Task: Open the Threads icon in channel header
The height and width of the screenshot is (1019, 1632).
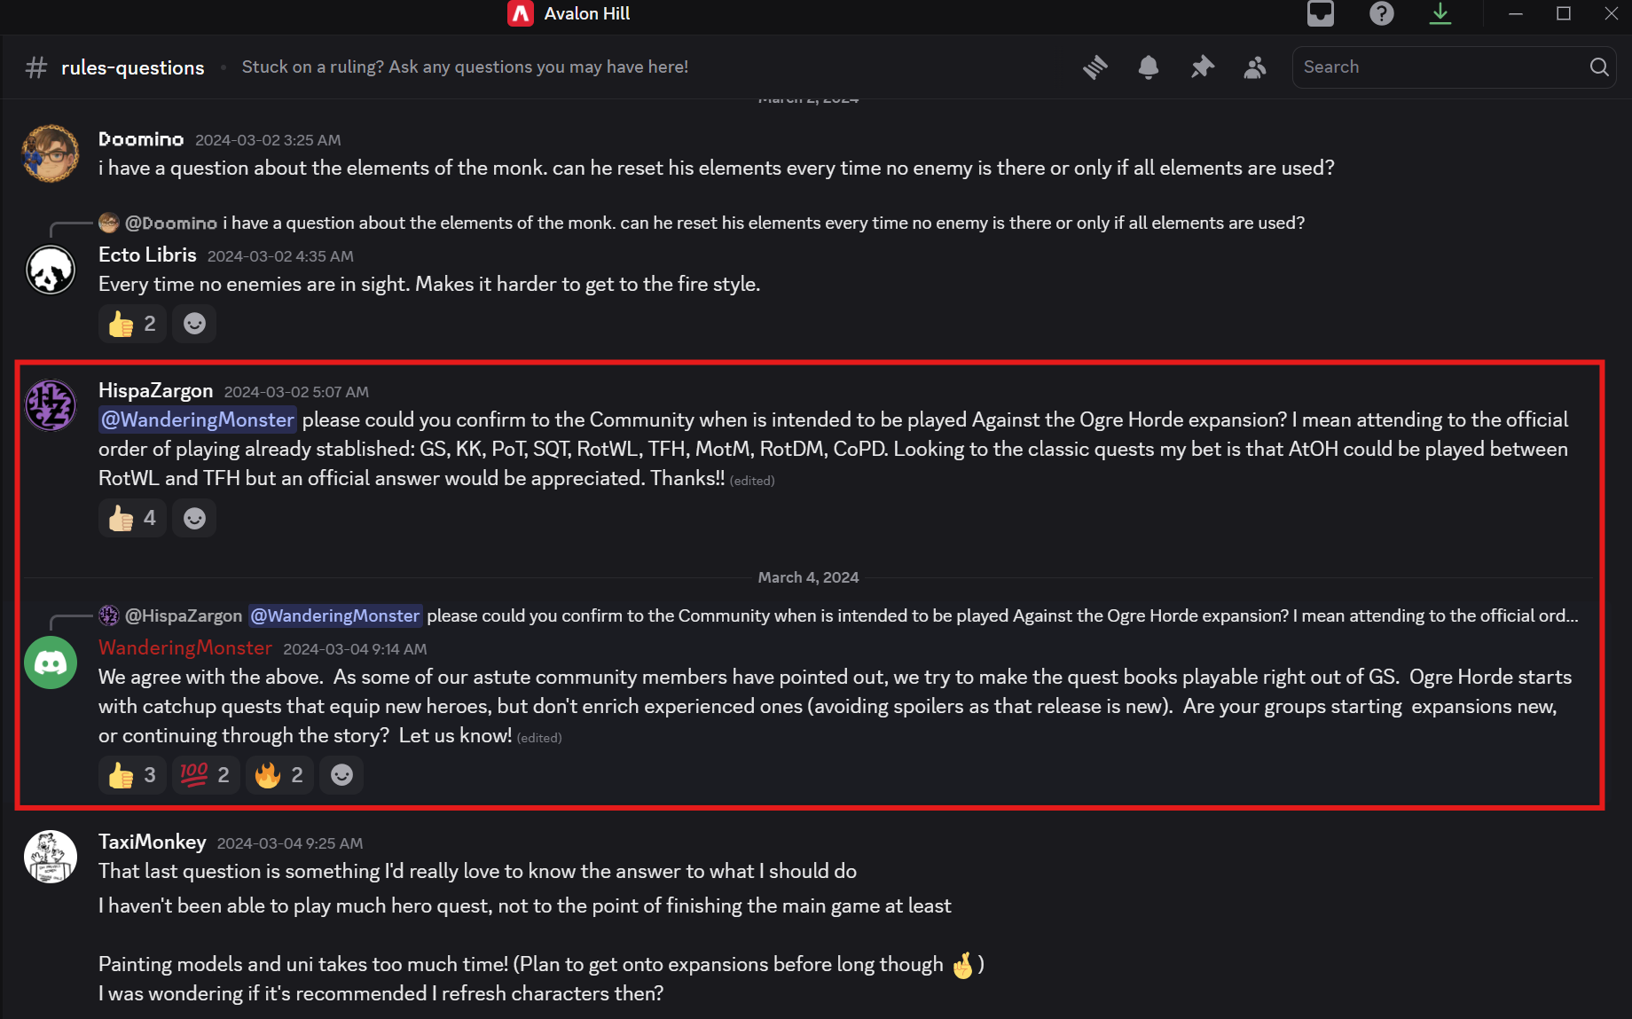Action: tap(1095, 67)
